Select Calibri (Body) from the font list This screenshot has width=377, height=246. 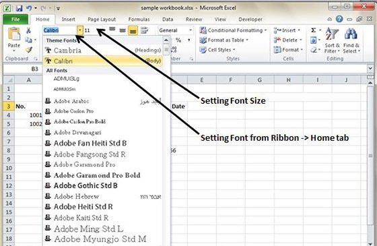[x=103, y=61]
